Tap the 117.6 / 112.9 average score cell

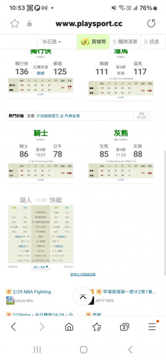pyautogui.click(x=57, y=256)
